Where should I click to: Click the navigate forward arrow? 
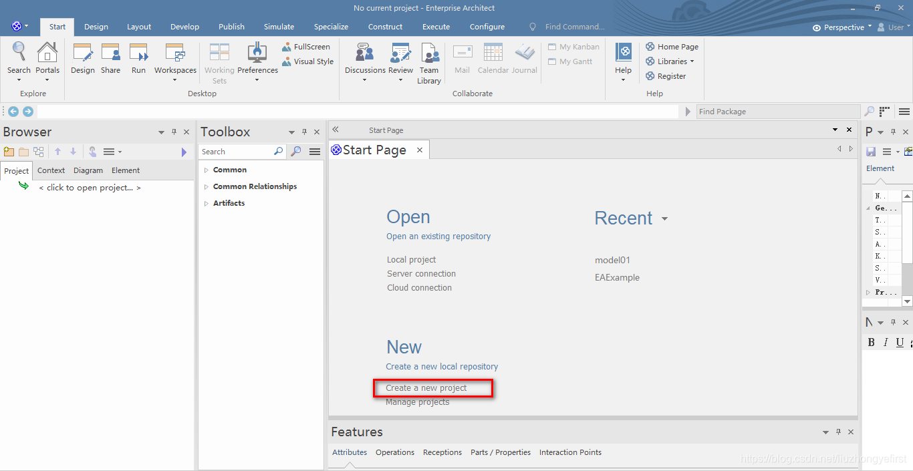pos(28,112)
